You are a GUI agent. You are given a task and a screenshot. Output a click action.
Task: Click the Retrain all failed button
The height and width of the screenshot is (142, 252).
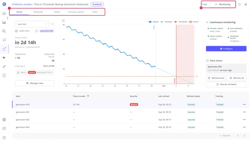(226, 84)
